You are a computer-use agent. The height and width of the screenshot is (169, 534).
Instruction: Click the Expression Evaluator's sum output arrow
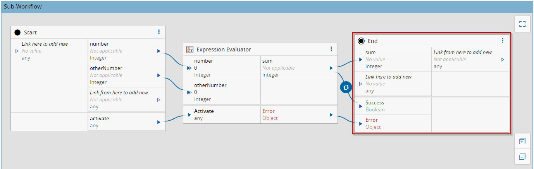(x=331, y=68)
